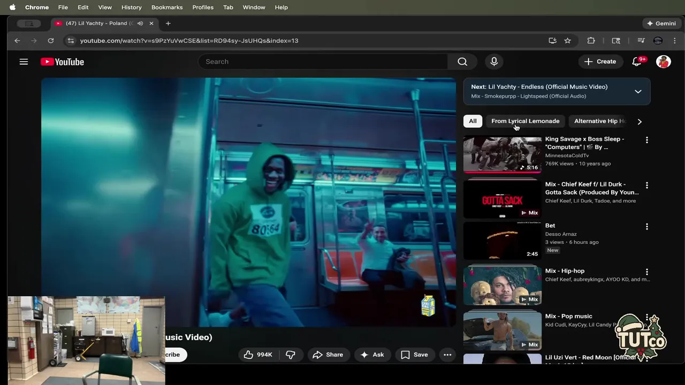Click the Create button
685x385 pixels.
click(599, 61)
